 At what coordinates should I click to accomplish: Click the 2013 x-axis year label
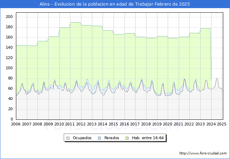coord(92,124)
